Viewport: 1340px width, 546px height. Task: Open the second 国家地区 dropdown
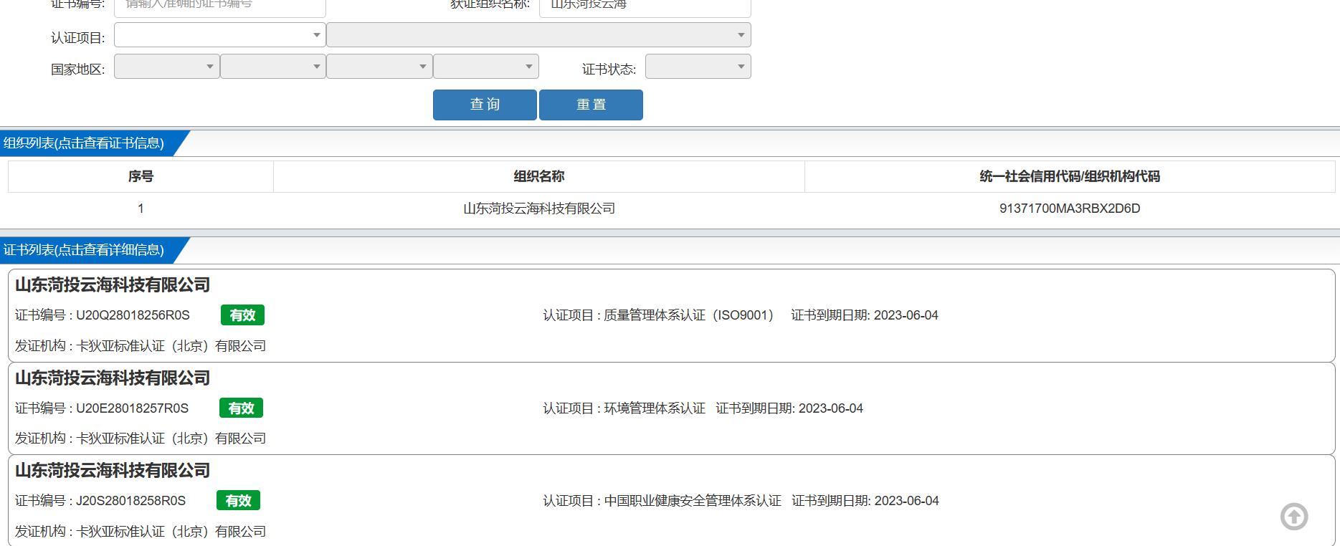[x=273, y=67]
